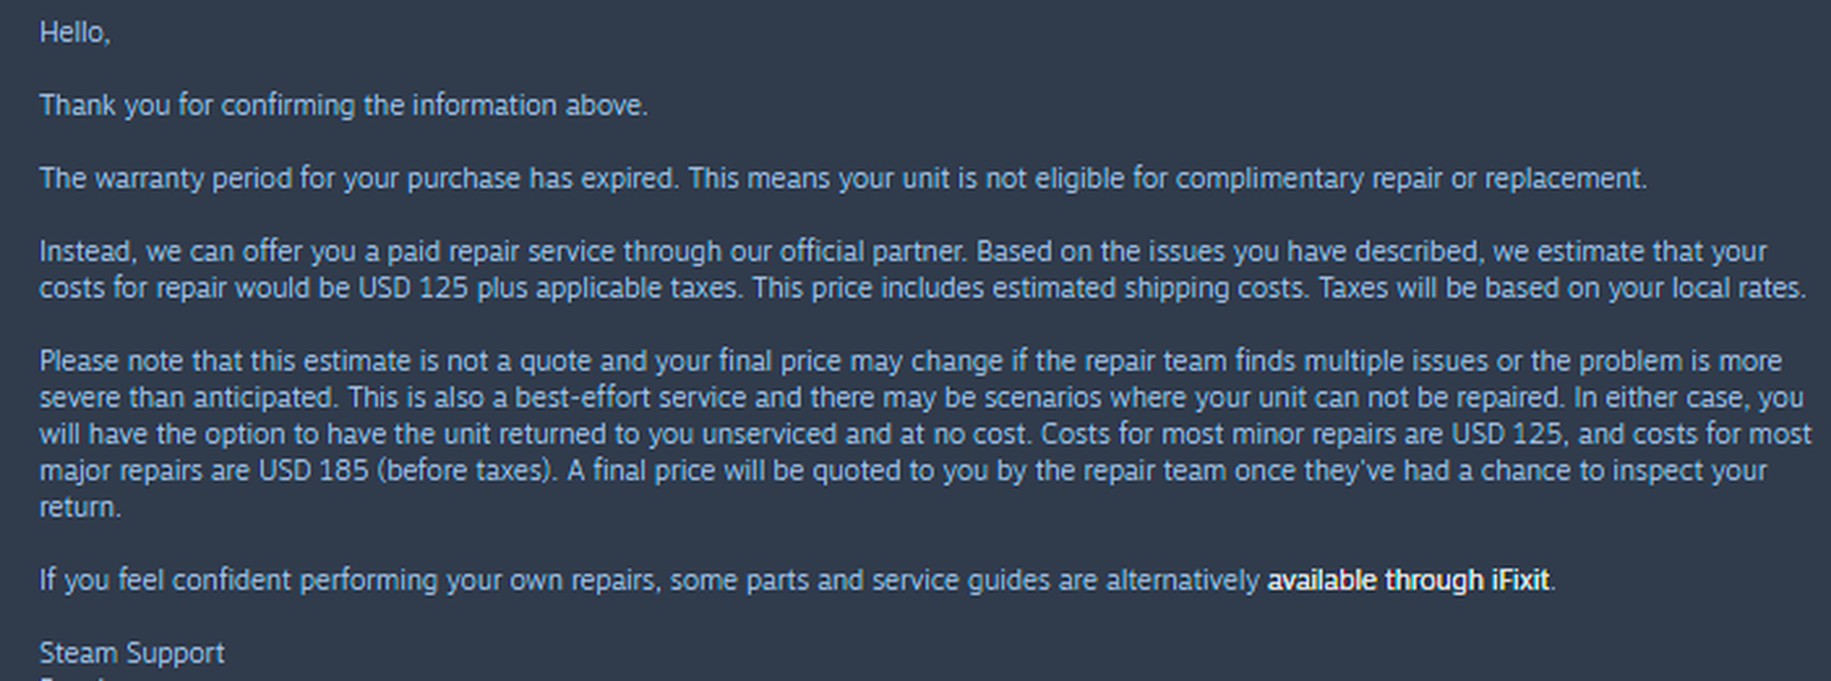Click the warranty period expired sentence

click(359, 178)
